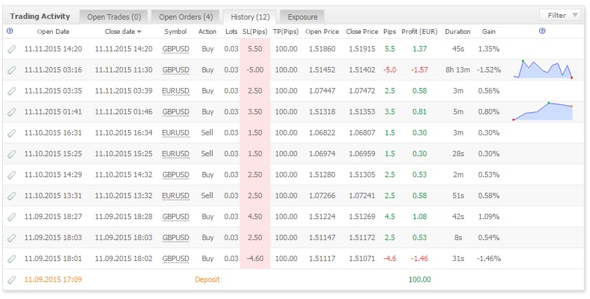Click the tag icon for the 11.09.2015 18:01 trade
590x299 pixels.
tap(12, 258)
